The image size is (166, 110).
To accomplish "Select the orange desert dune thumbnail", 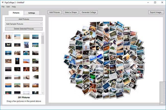I will pyautogui.click(x=26, y=61).
